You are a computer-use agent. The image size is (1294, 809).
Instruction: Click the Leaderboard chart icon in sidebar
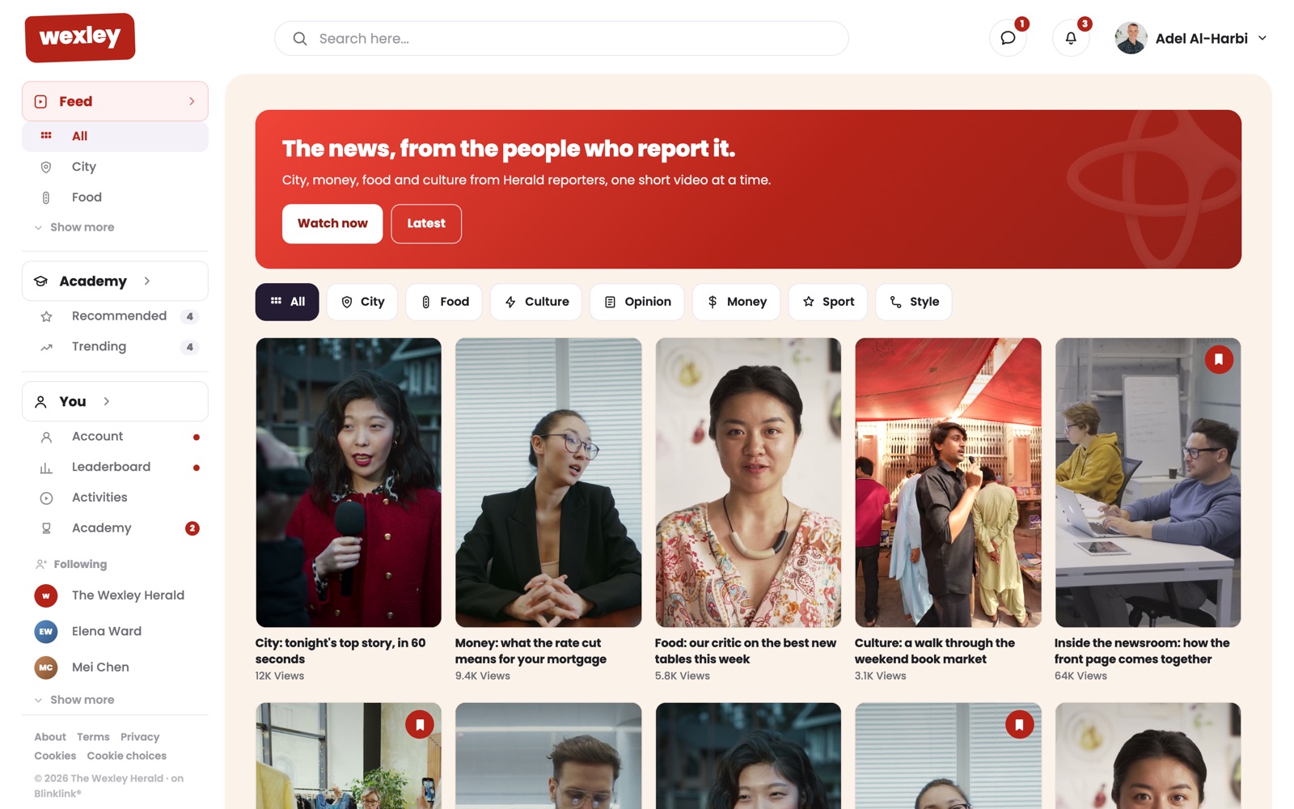[x=46, y=468]
